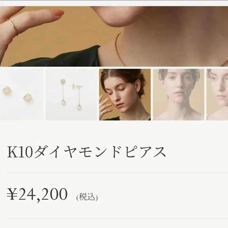The height and width of the screenshot is (228, 228).
Task: Open the drop chain earrings thumbnail
Action: point(71,94)
